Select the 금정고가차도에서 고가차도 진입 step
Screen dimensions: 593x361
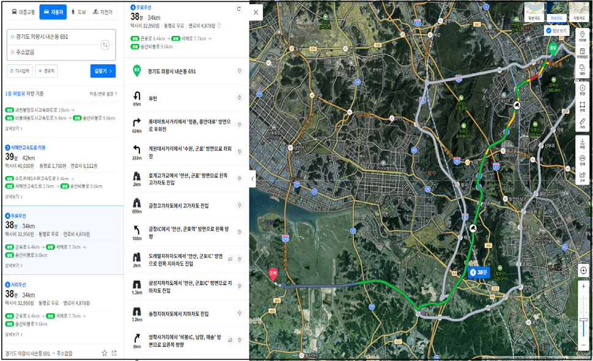(x=186, y=205)
